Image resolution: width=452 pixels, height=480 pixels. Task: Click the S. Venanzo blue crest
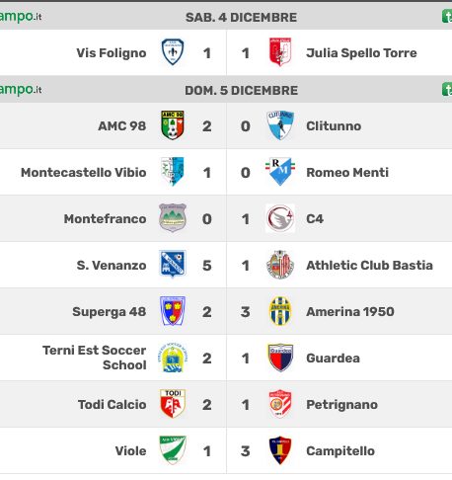click(173, 265)
